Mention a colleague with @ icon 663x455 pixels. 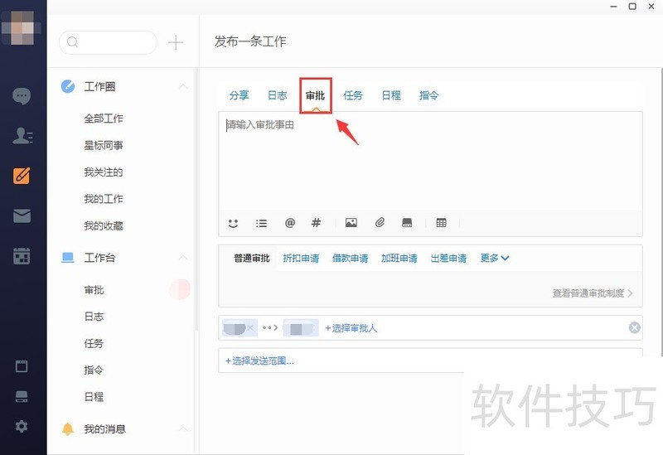click(289, 222)
